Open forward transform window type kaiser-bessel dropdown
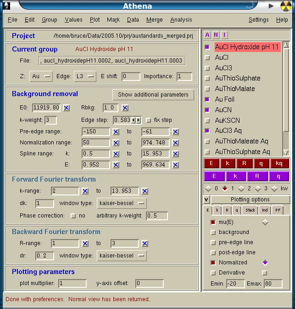The image size is (295, 309). pos(122,203)
